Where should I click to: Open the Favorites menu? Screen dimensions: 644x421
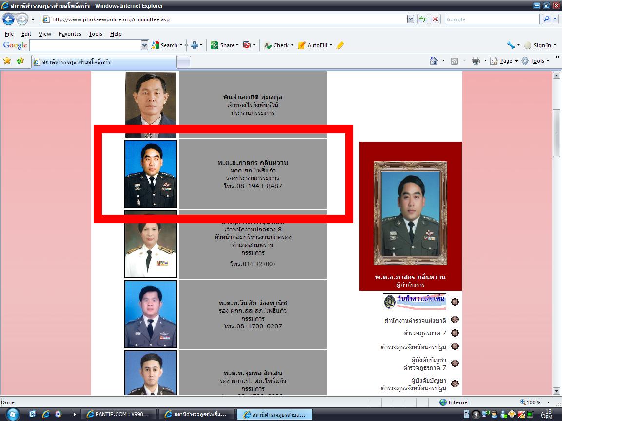point(70,34)
